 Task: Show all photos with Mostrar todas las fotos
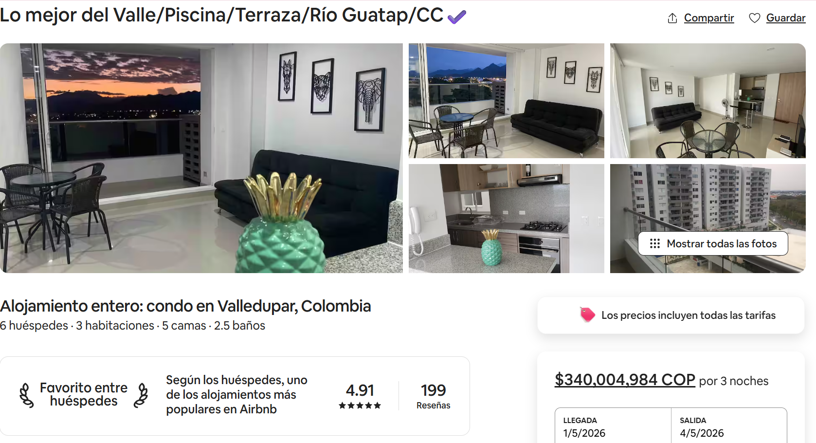click(713, 243)
